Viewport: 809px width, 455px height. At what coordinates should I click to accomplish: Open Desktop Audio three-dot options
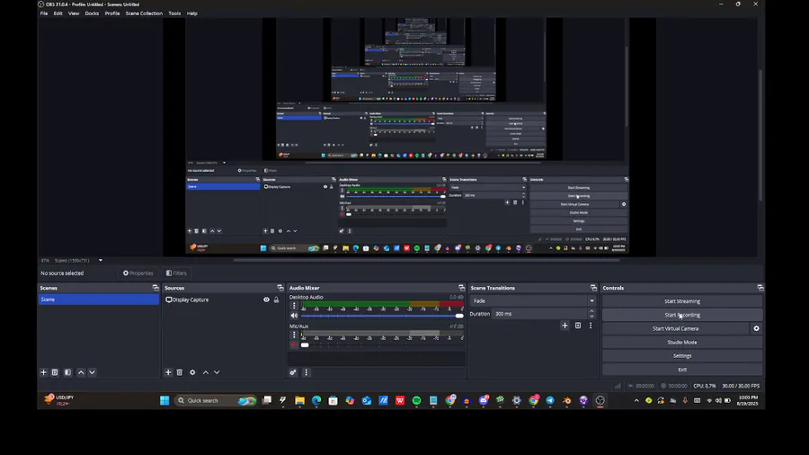[294, 306]
